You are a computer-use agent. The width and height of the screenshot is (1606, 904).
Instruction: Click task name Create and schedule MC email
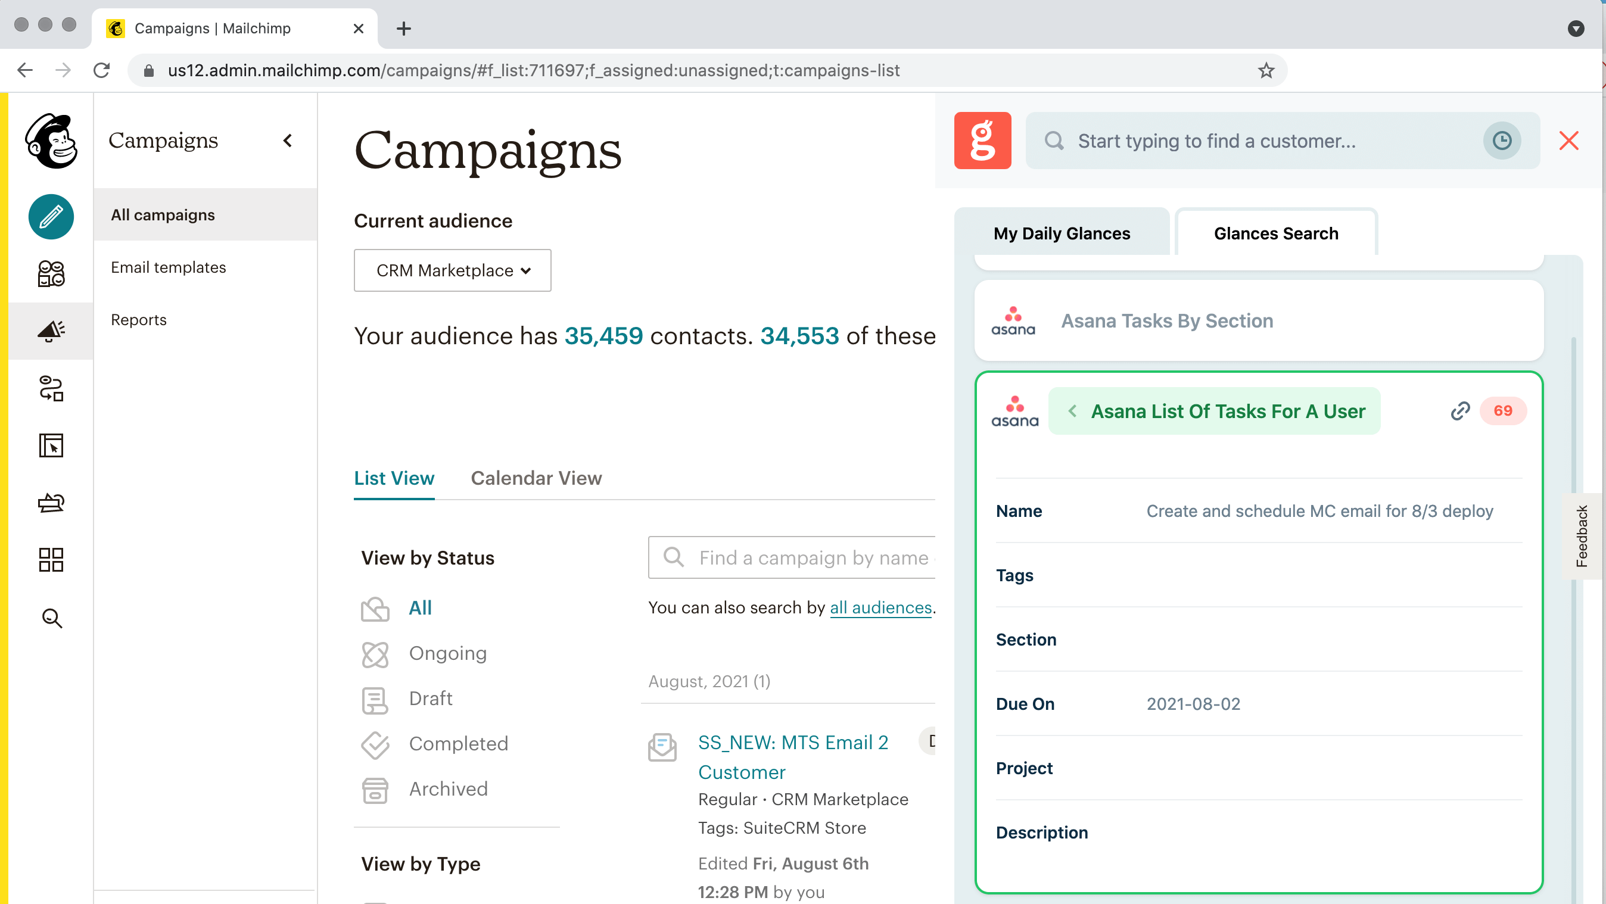tap(1319, 510)
